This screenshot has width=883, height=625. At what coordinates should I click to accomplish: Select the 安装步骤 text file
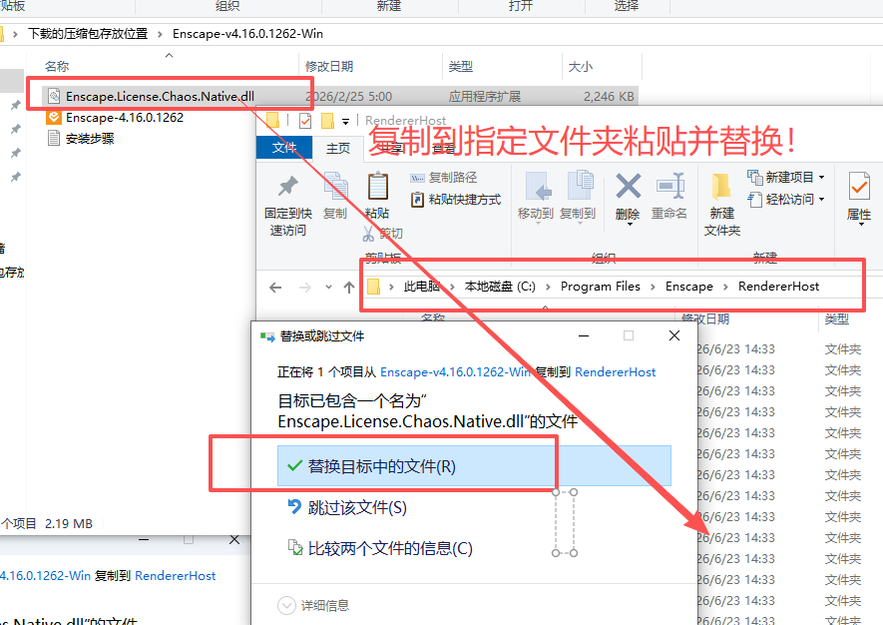click(x=89, y=138)
